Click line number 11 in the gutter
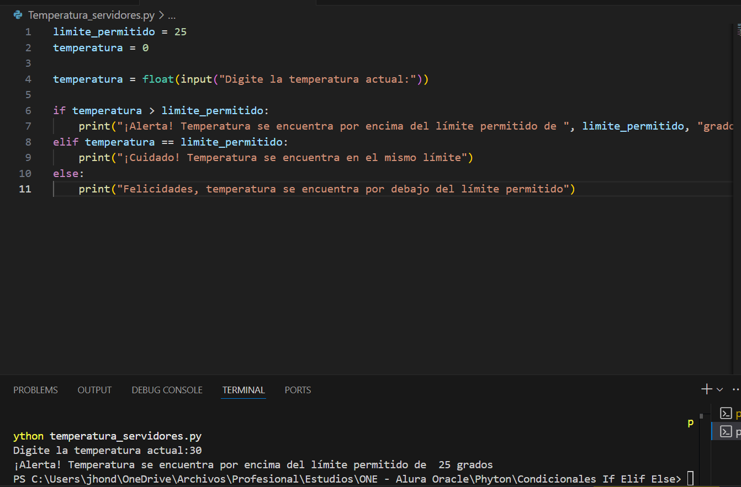Viewport: 741px width, 487px height. tap(25, 189)
